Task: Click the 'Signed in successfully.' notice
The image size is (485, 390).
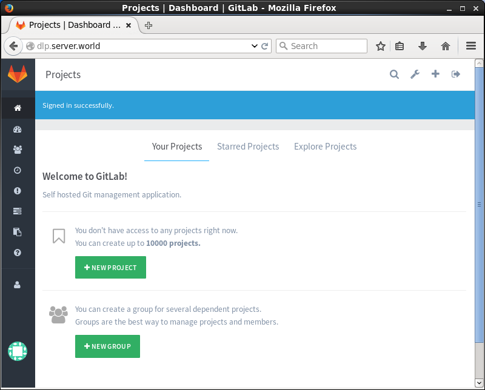Action: (78, 105)
